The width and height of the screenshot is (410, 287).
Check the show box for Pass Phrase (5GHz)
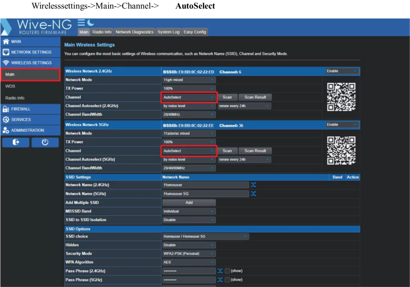tap(227, 280)
